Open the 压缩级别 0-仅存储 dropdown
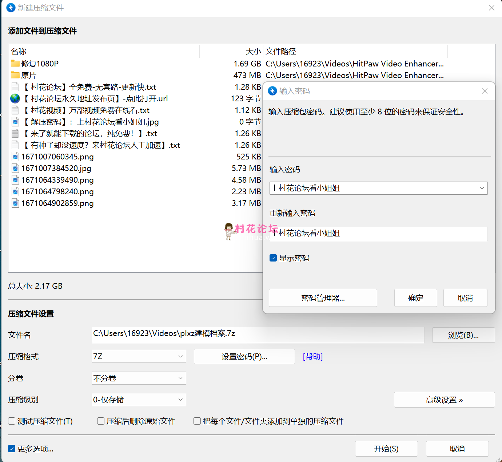This screenshot has height=462, width=502. 139,400
